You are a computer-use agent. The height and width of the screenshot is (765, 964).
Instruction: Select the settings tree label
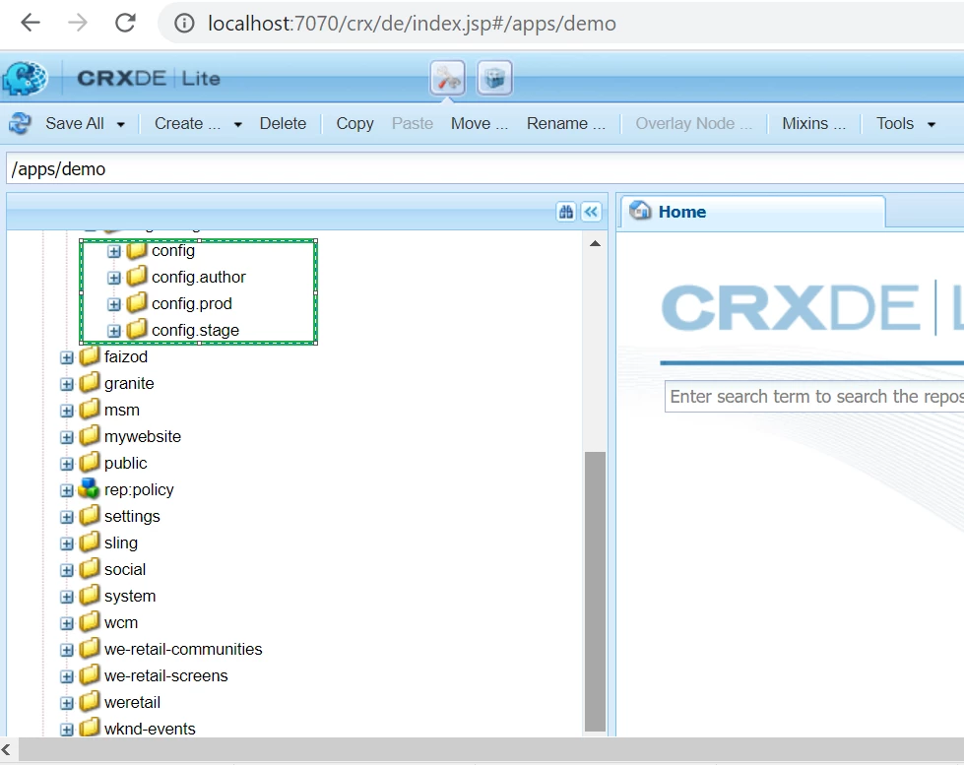click(132, 517)
